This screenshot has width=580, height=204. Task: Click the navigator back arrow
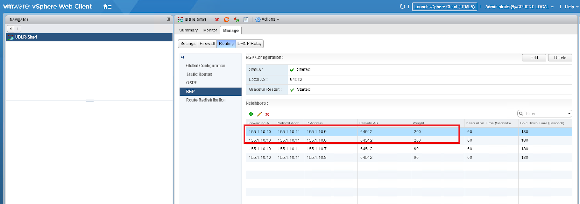click(x=11, y=29)
